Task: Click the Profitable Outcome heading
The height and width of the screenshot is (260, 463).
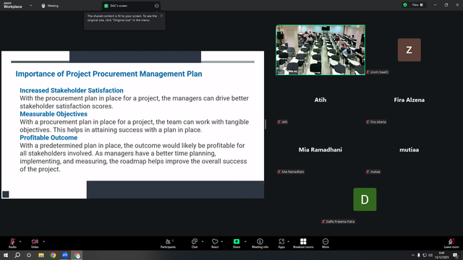Action: tap(48, 138)
